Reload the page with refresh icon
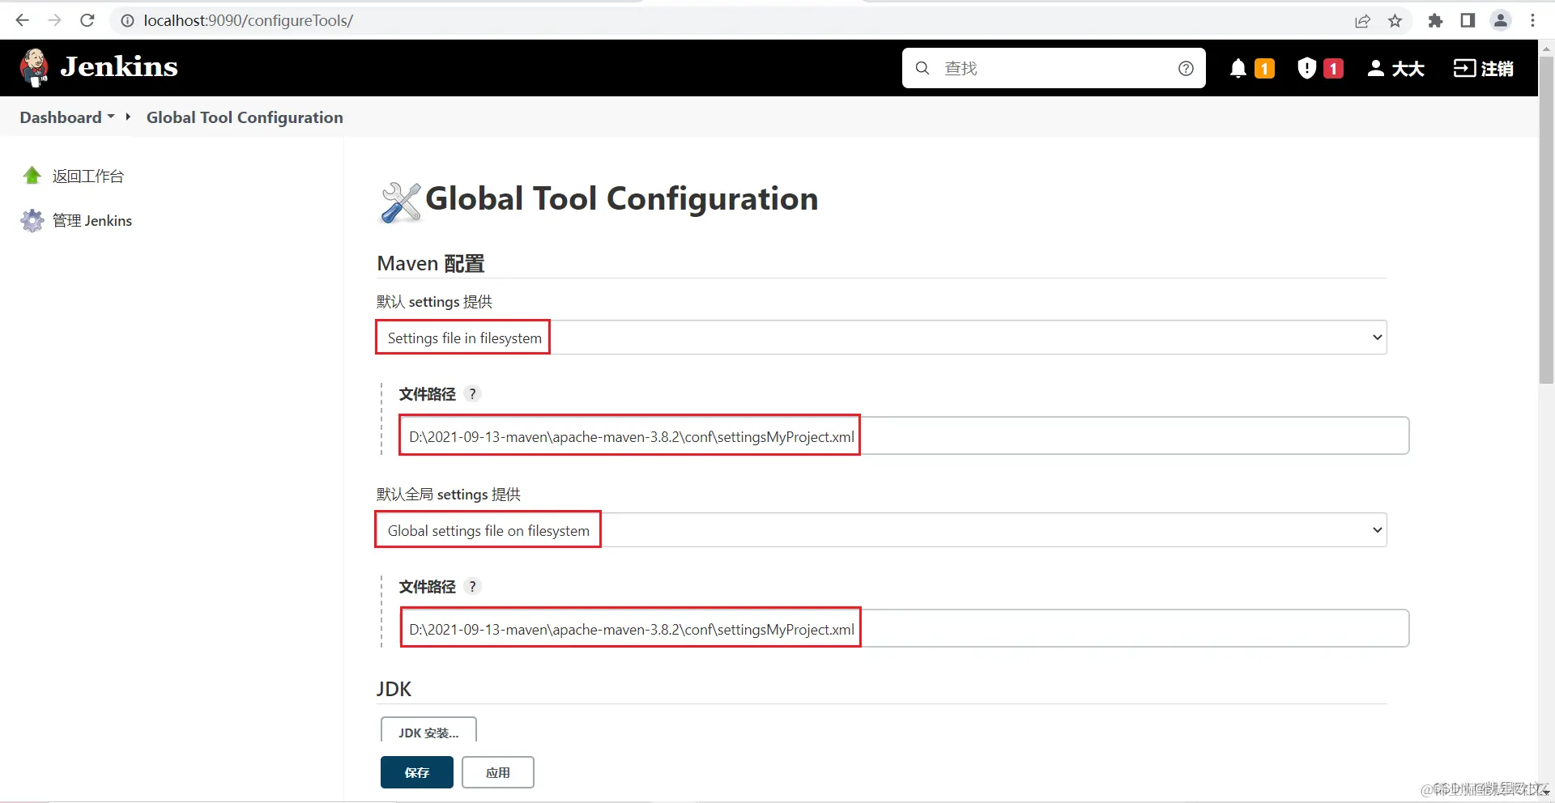Viewport: 1555px width, 803px height. 87,20
